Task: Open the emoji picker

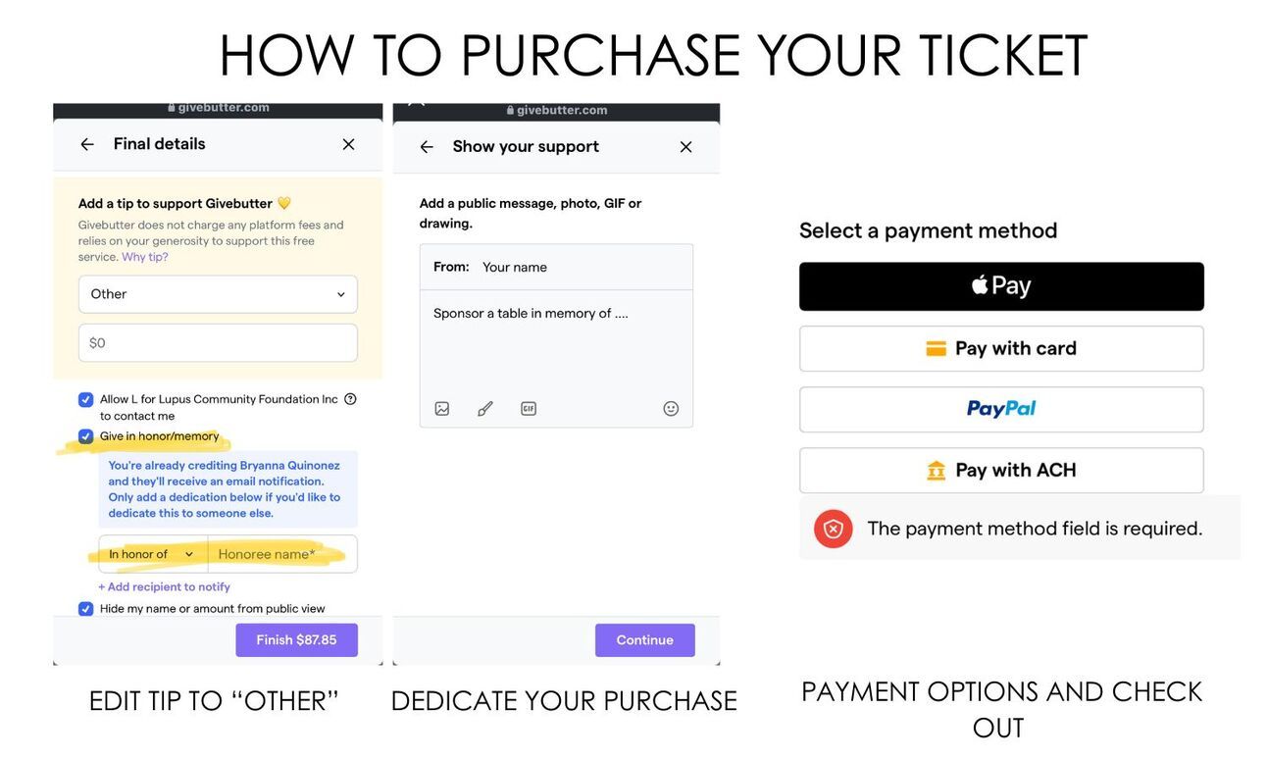Action: [671, 409]
